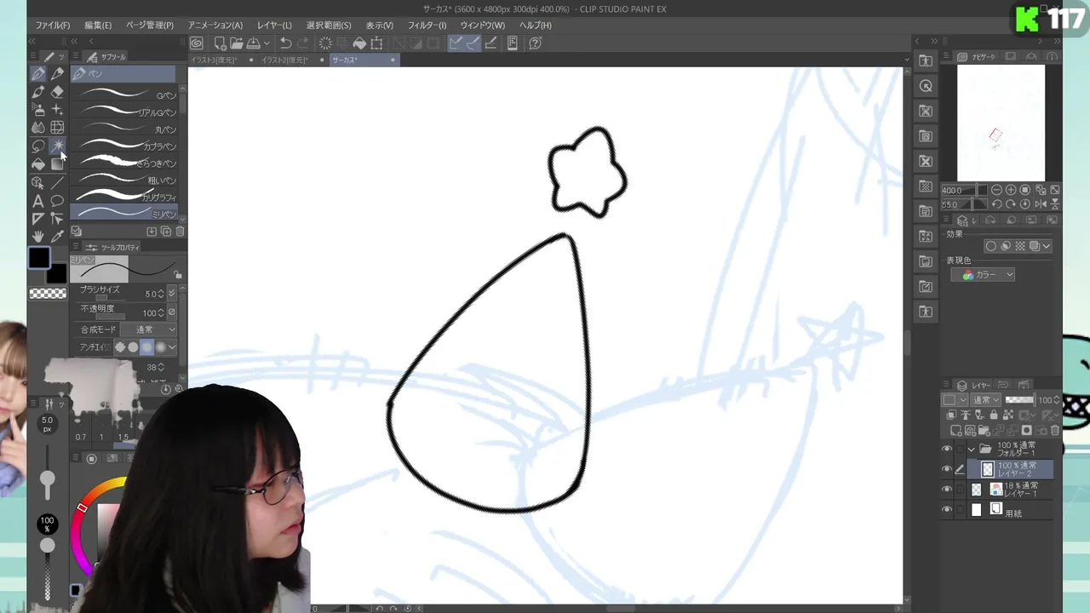Select the Hand move tool
1090x613 pixels.
tap(38, 237)
